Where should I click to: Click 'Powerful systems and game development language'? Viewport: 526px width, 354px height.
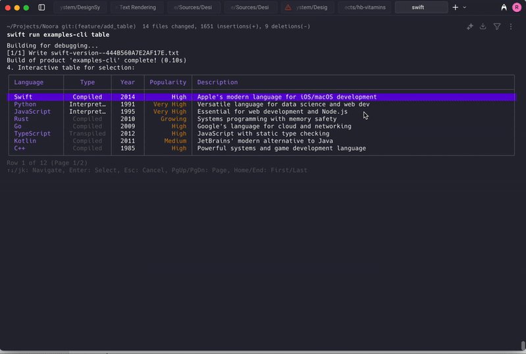click(x=282, y=148)
